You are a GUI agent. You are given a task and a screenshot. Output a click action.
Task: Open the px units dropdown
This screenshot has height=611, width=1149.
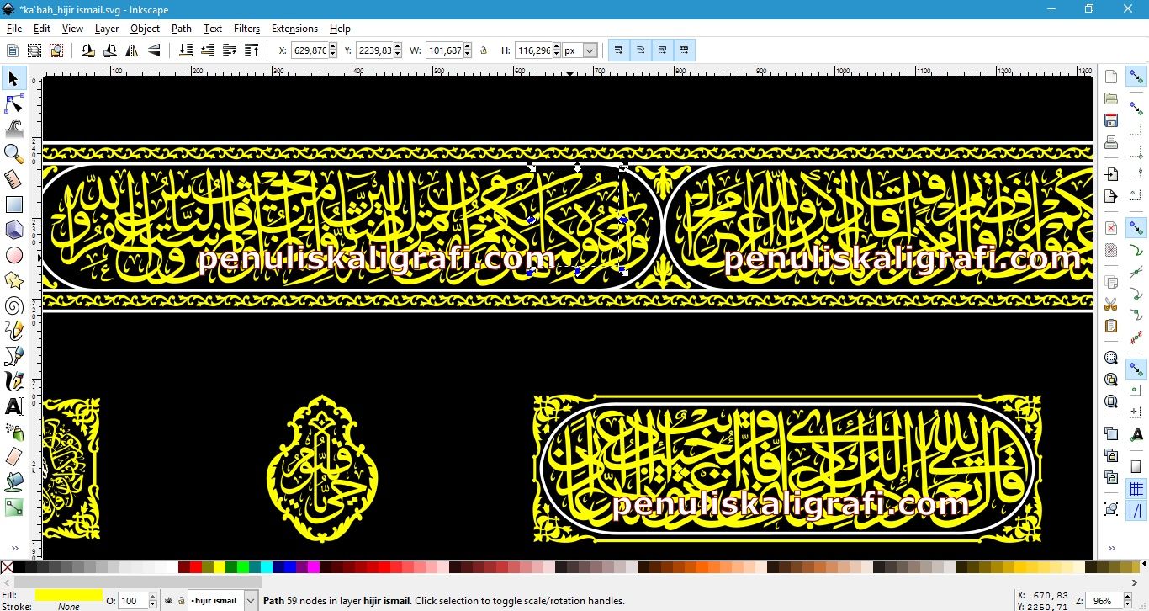[590, 50]
